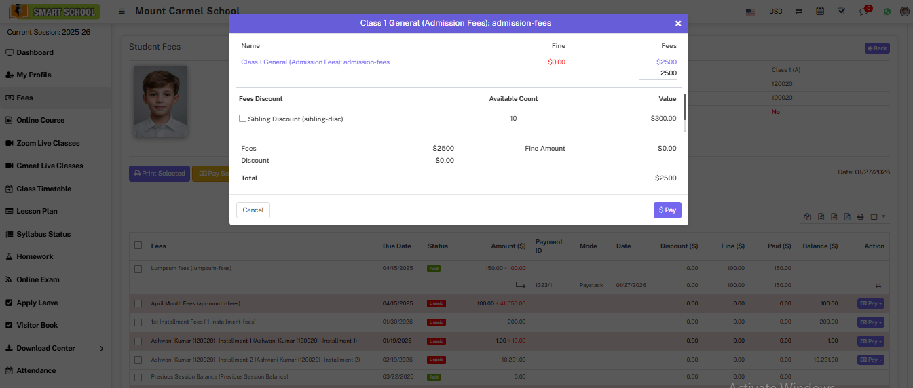Click the fees amount input field
913x388 pixels.
658,73
